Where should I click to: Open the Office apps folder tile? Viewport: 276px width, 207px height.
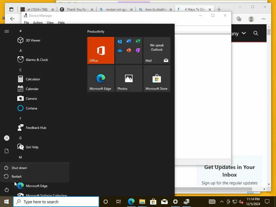129,50
